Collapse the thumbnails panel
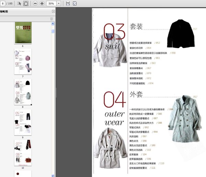Viewport: 206px width, 177px height. 53,11
